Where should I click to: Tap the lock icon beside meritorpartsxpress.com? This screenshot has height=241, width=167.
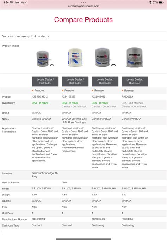(69, 6)
